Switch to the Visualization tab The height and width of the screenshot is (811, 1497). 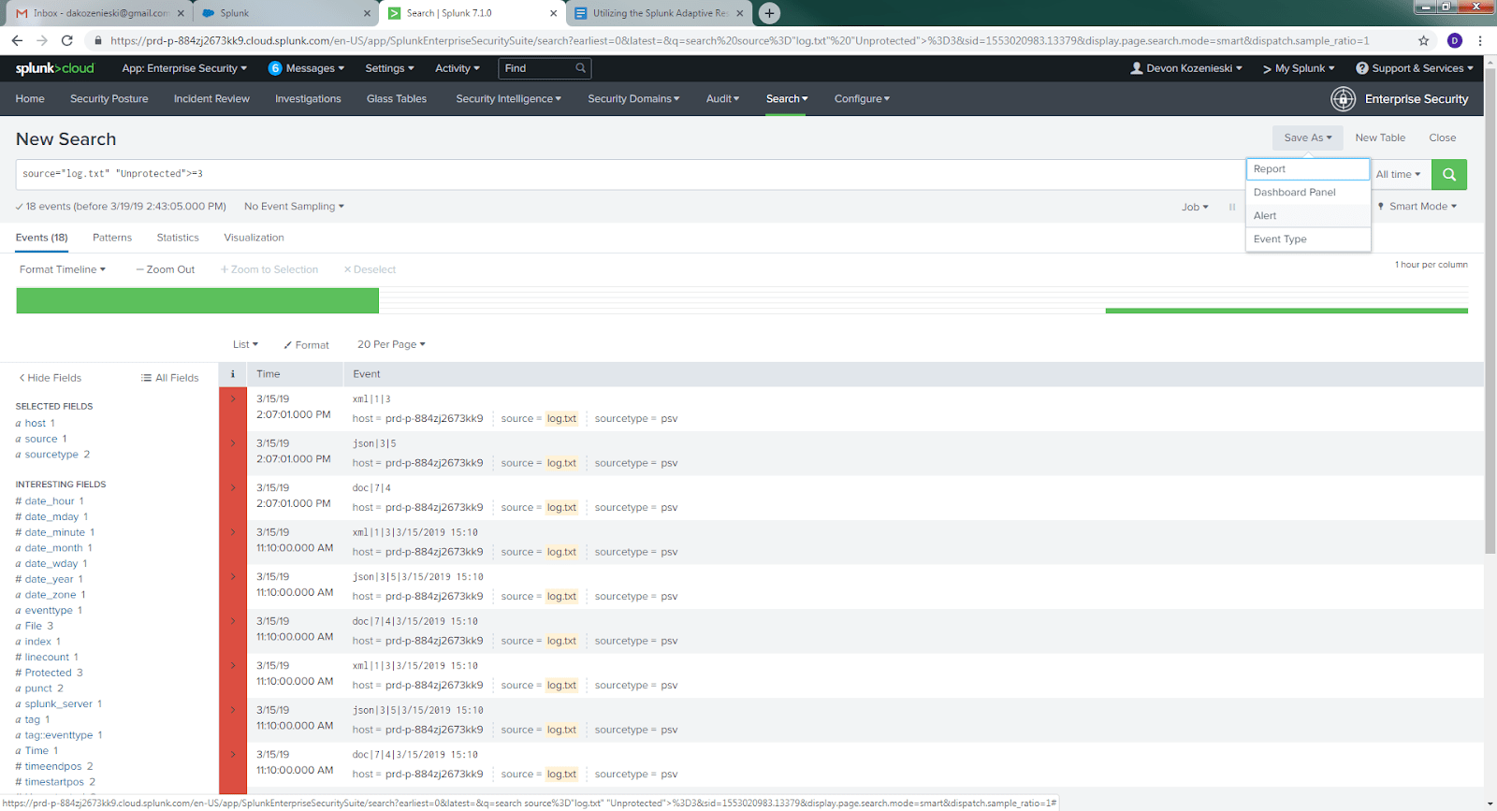point(254,238)
